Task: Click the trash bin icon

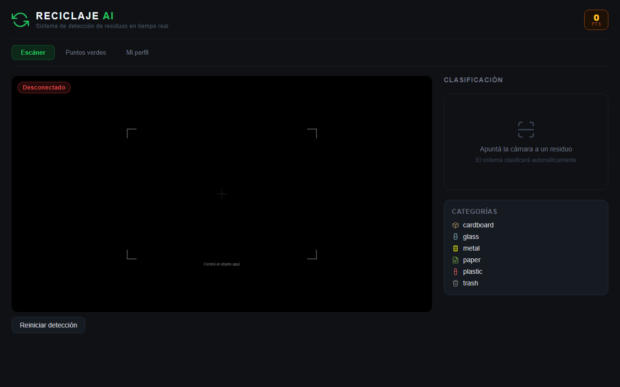Action: point(455,283)
